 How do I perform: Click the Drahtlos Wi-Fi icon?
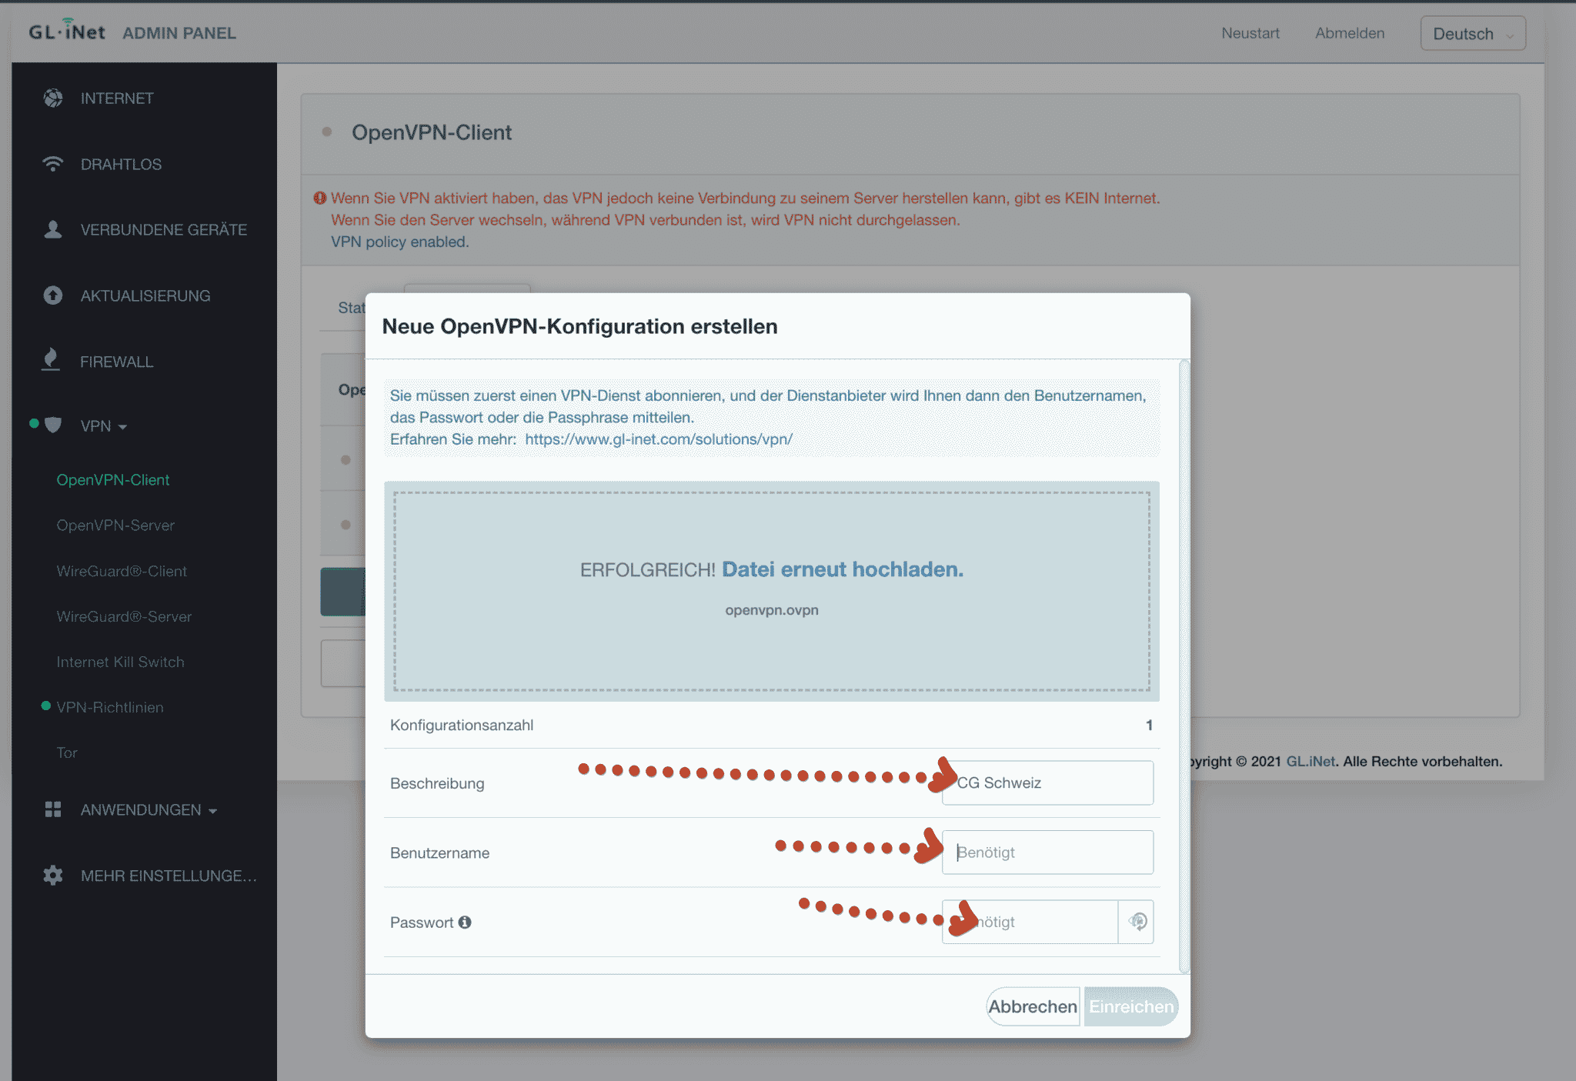(x=53, y=164)
